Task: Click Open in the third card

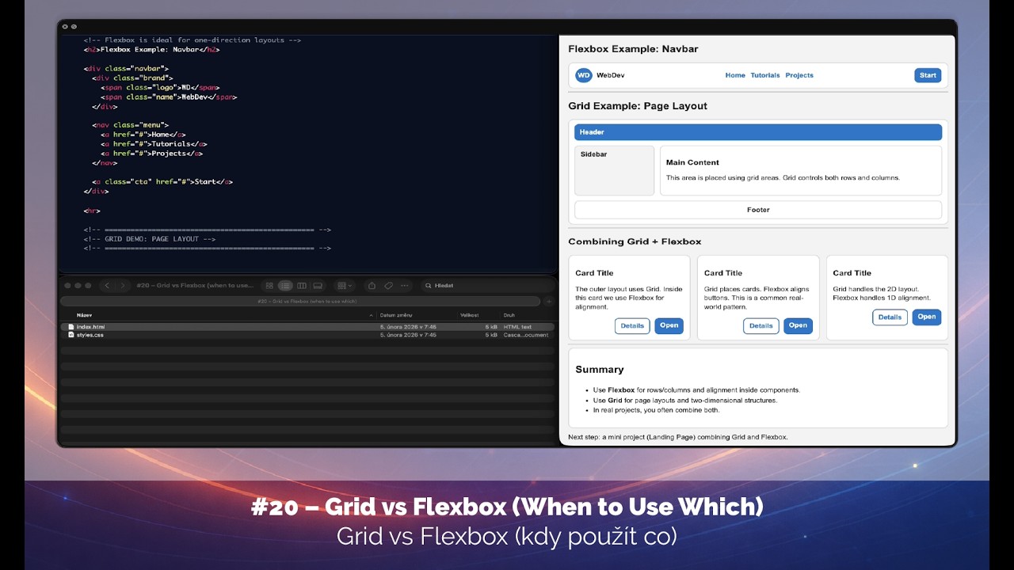Action: 927,317
